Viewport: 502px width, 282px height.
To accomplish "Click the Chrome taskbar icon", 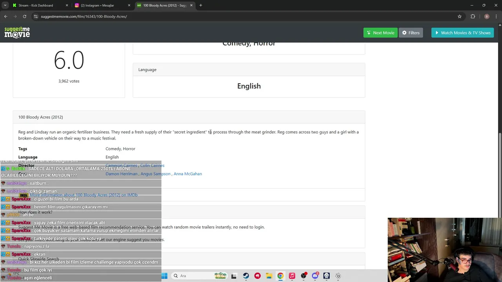I will coord(280,276).
